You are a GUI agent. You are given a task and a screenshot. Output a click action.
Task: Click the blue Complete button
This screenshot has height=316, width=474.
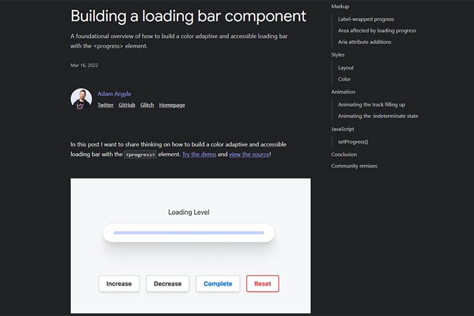[217, 284]
